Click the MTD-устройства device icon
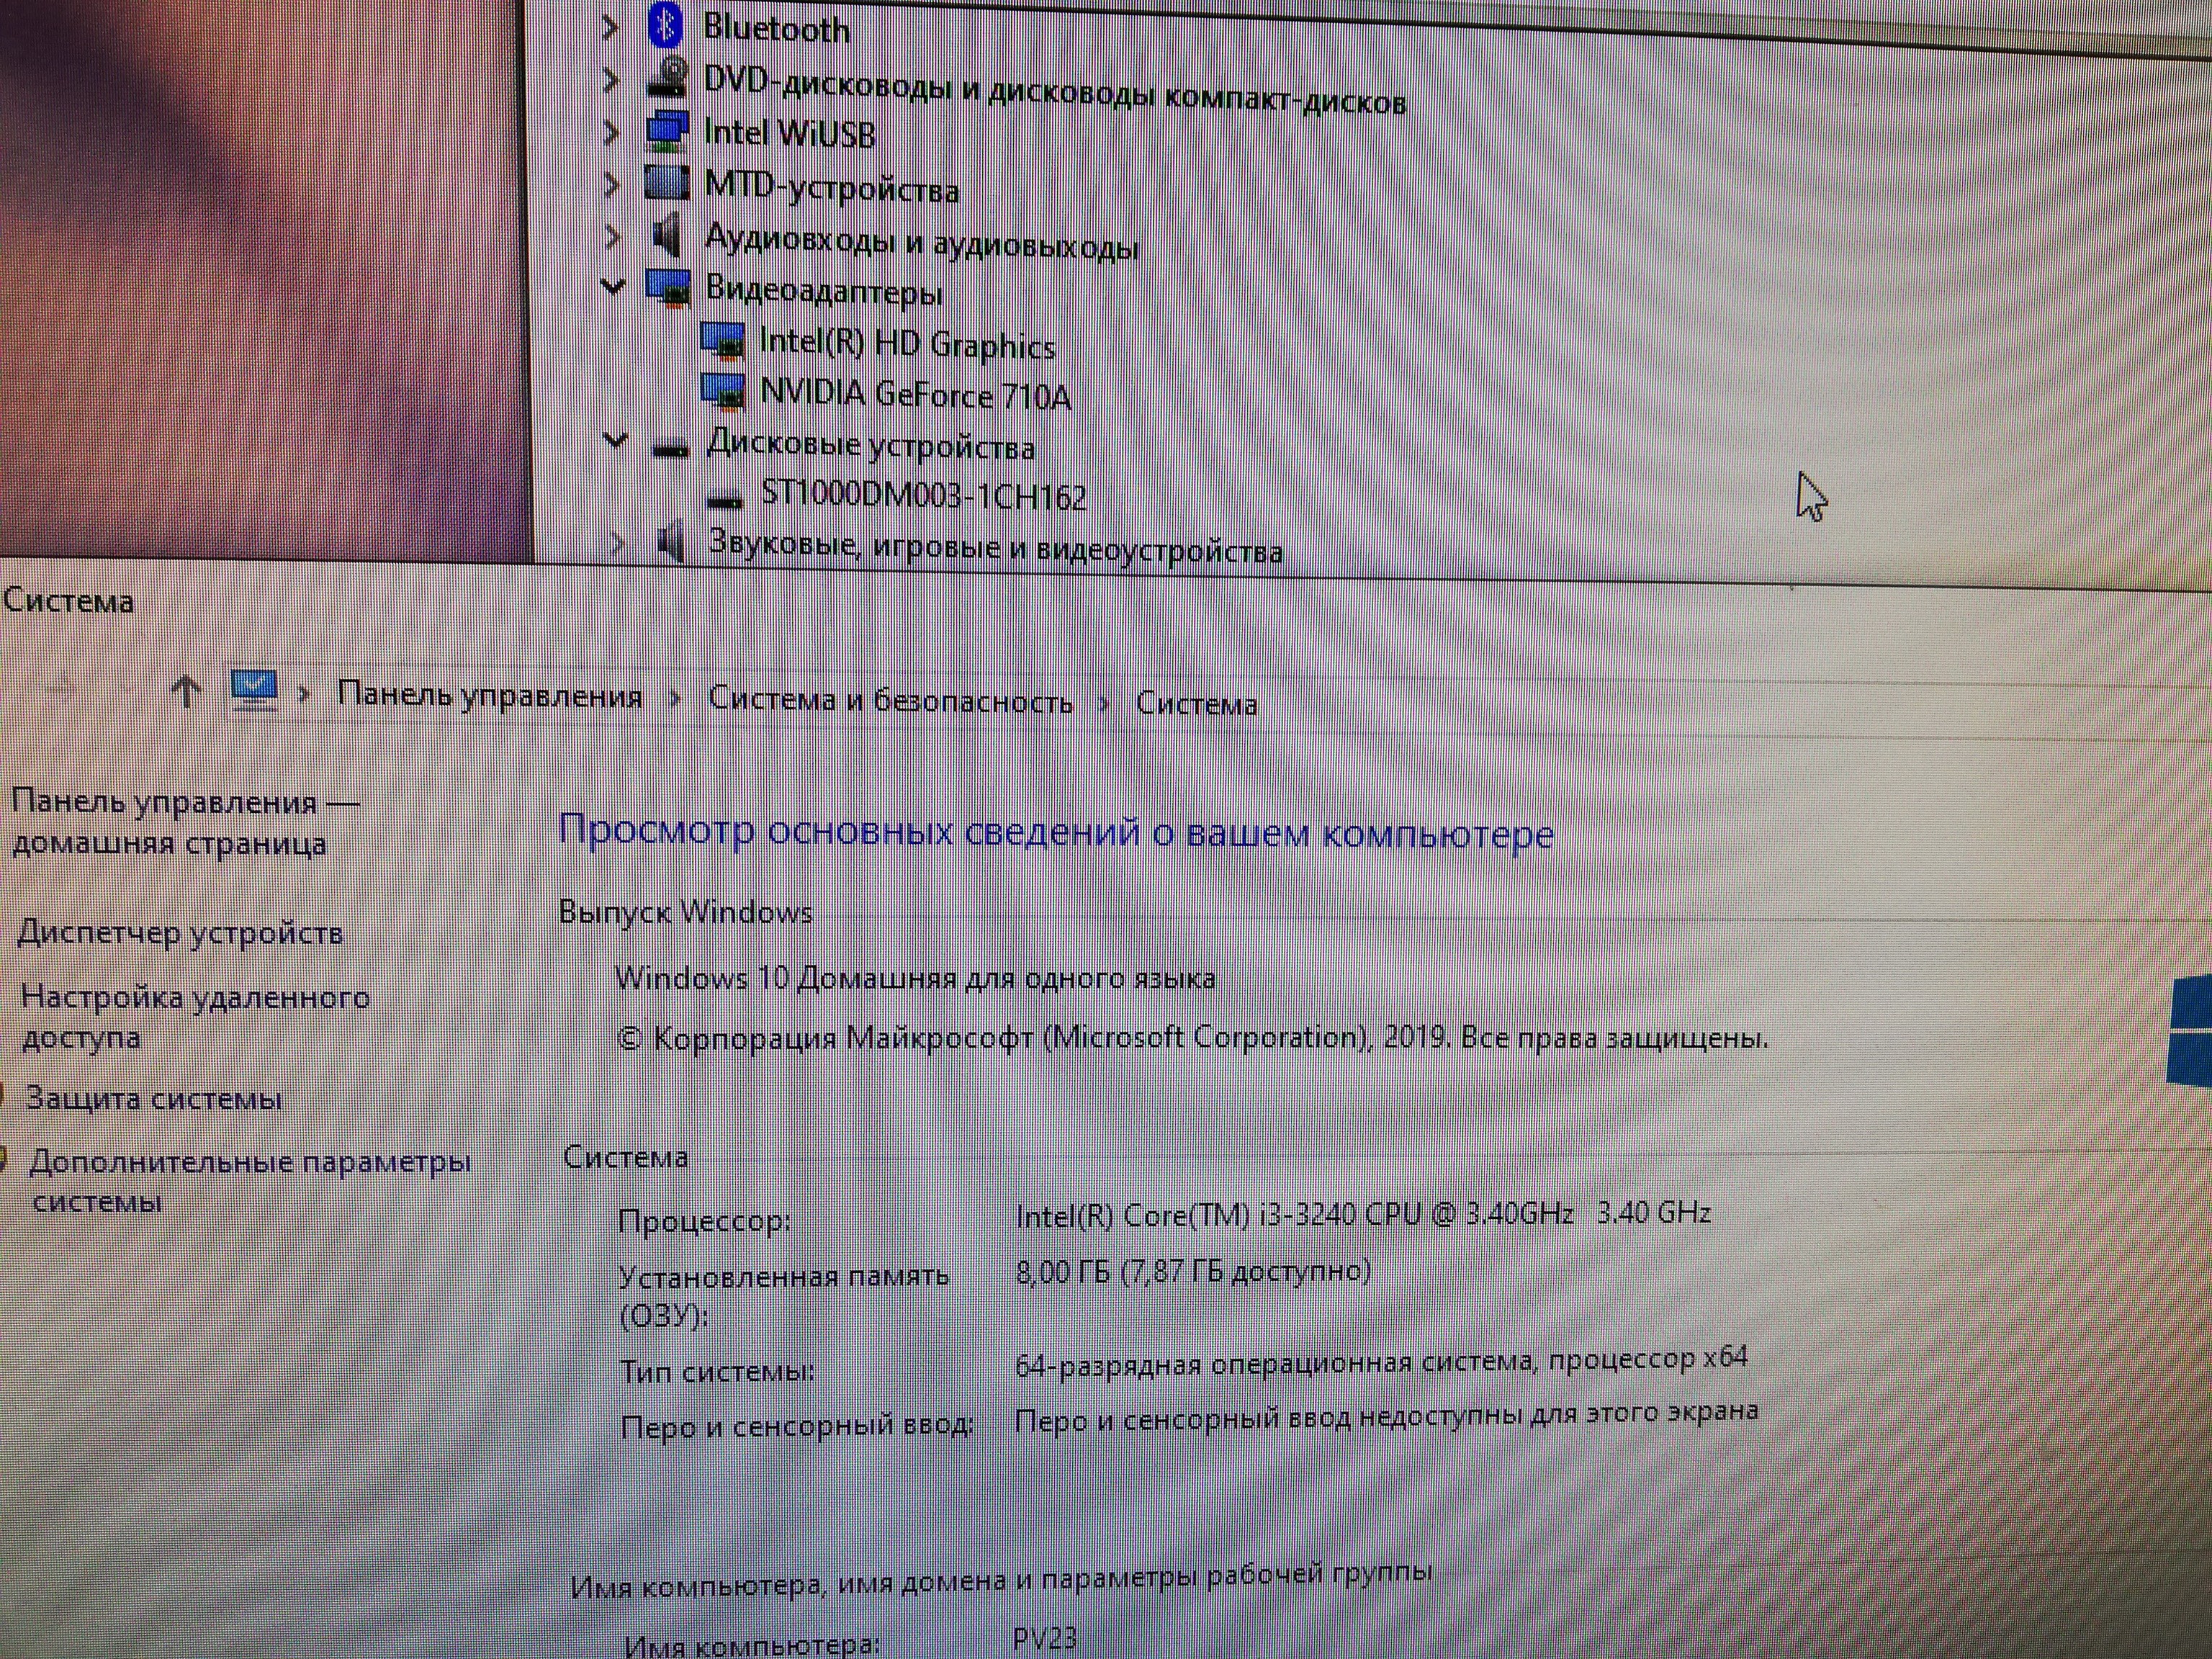Image resolution: width=2212 pixels, height=1659 pixels. coord(667,182)
